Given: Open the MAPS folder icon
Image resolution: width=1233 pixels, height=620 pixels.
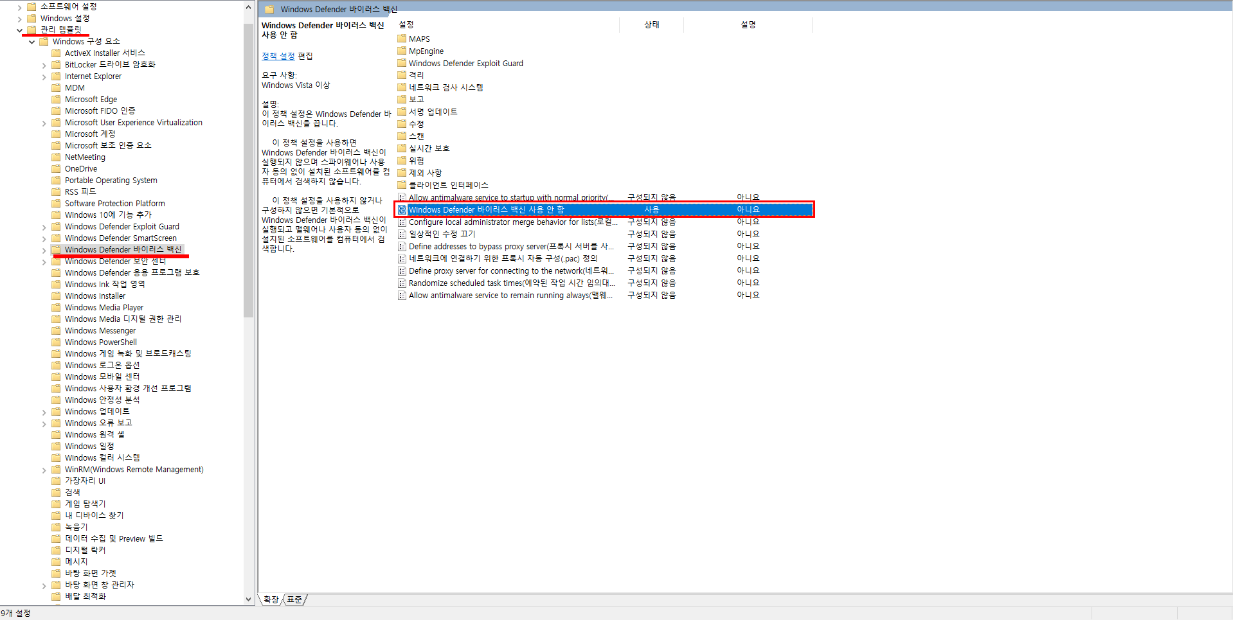Looking at the screenshot, I should pos(402,39).
